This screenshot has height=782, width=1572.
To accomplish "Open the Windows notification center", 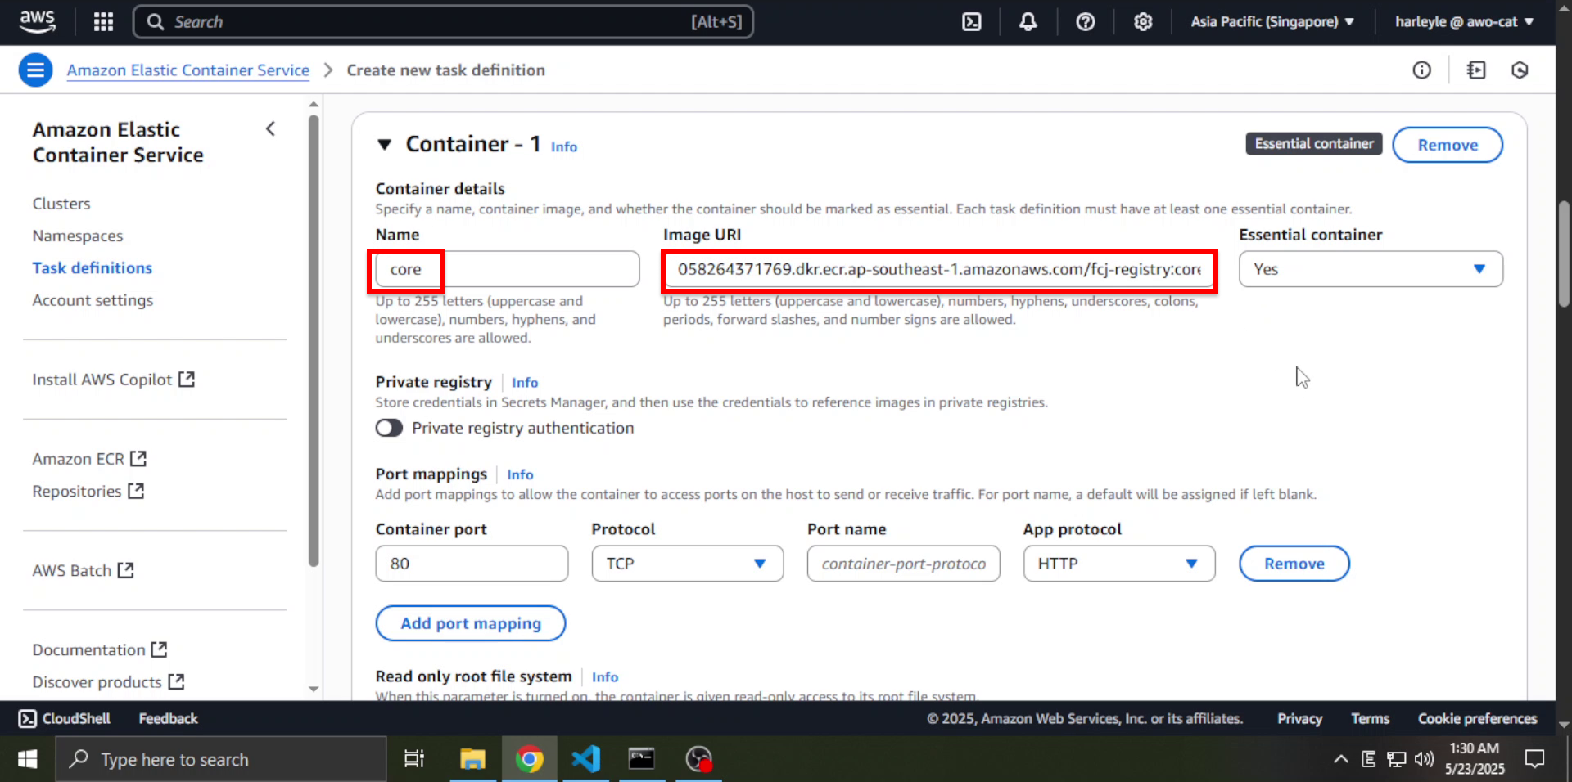I will point(1535,759).
